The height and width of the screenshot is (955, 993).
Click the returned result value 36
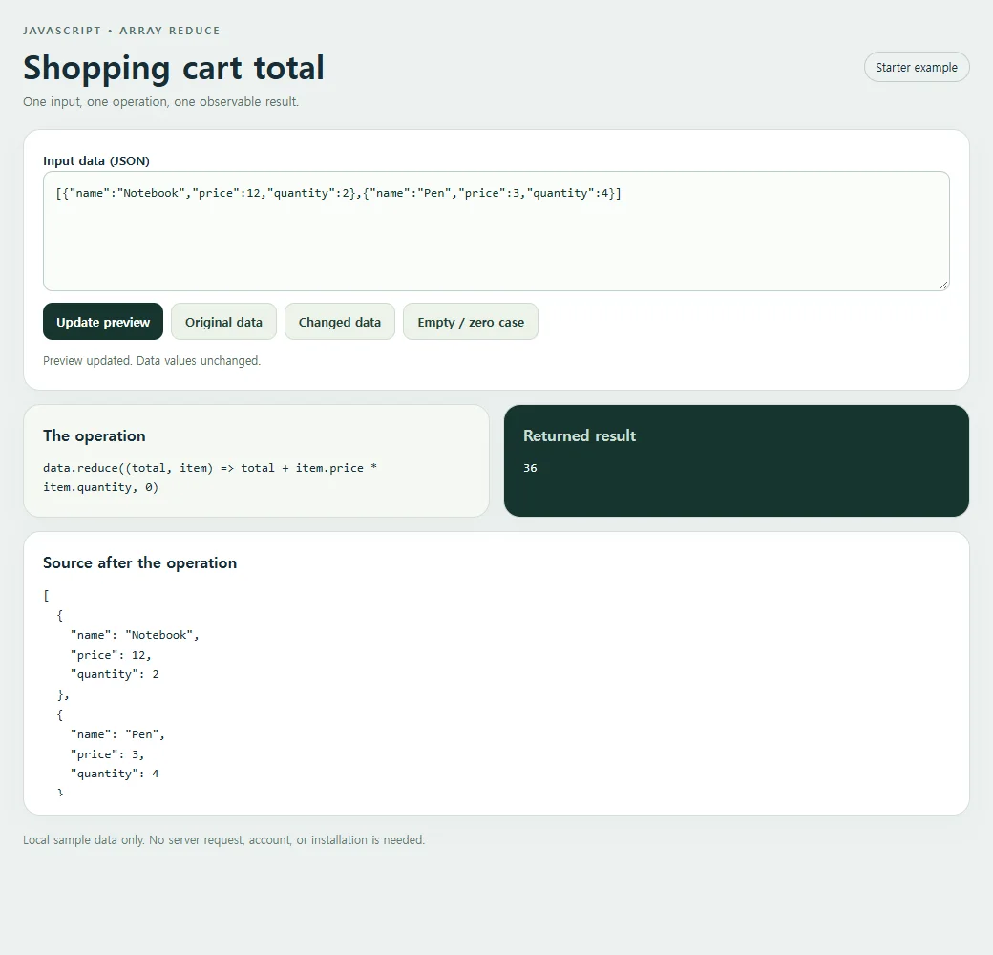(530, 468)
